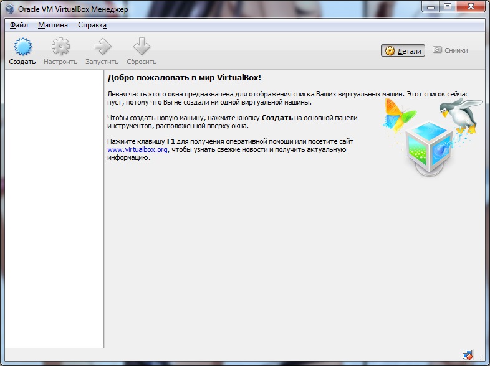
Task: Click the empty virtual machine list panel
Action: click(x=54, y=209)
